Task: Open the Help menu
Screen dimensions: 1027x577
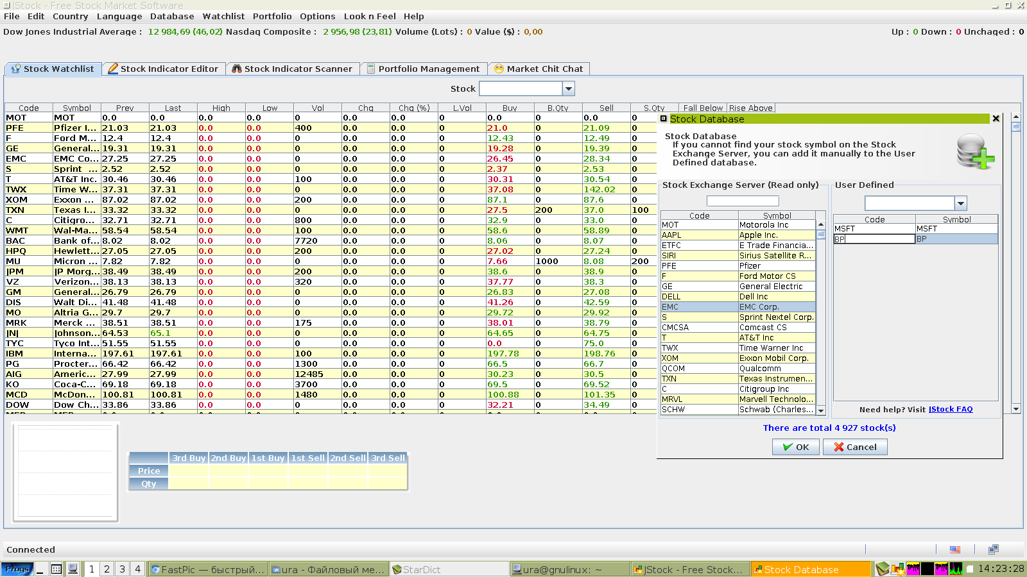Action: point(413,17)
